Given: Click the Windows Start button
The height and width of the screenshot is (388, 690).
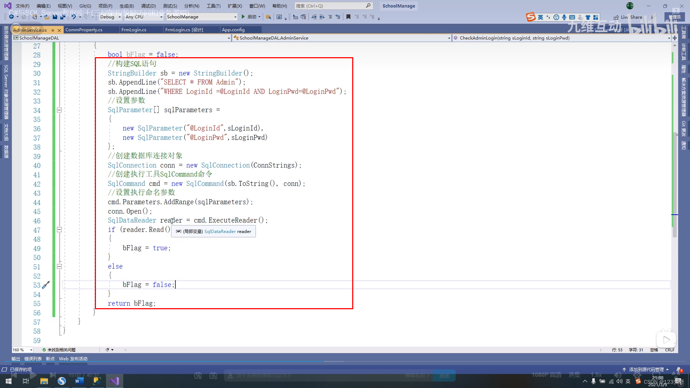Looking at the screenshot, I should [x=9, y=381].
